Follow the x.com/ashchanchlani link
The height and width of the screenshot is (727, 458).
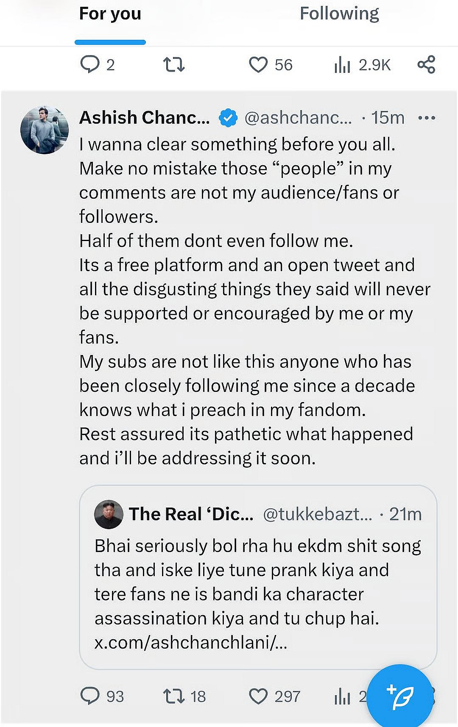(191, 643)
